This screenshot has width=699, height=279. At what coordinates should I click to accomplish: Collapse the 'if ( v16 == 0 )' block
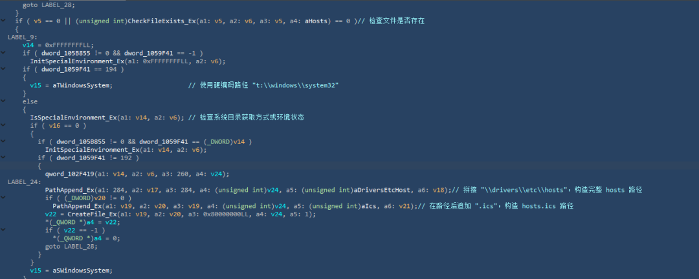[4, 125]
